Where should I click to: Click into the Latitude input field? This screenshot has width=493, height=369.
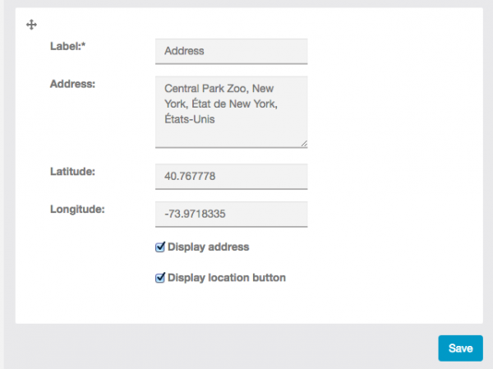coord(231,176)
